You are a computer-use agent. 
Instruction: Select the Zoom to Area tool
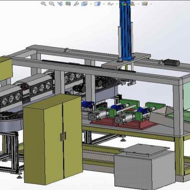(52, 4)
